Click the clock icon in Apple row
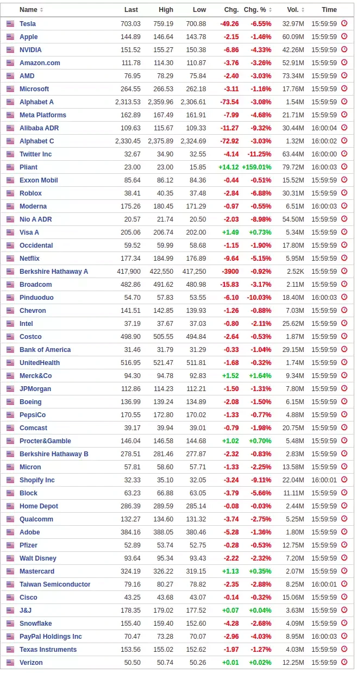 pyautogui.click(x=344, y=36)
